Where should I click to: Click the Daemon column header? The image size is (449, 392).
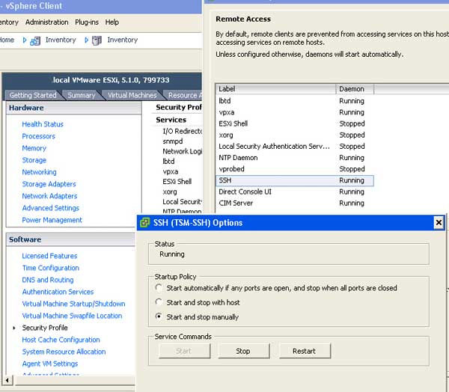pyautogui.click(x=355, y=89)
